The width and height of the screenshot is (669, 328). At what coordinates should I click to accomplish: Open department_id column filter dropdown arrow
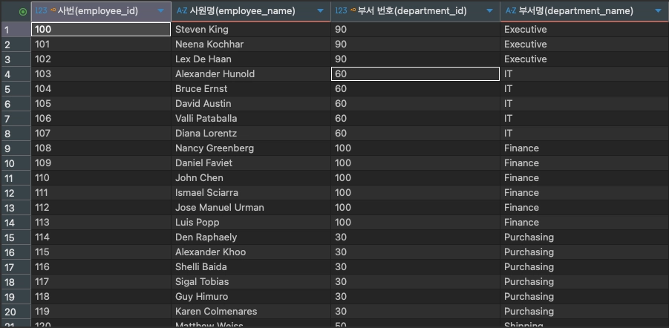490,11
